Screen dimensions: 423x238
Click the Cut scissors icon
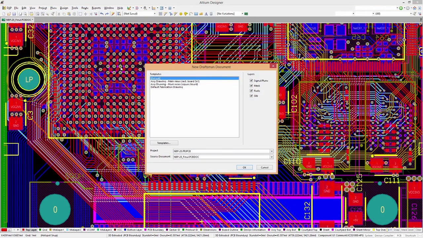(x=58, y=14)
